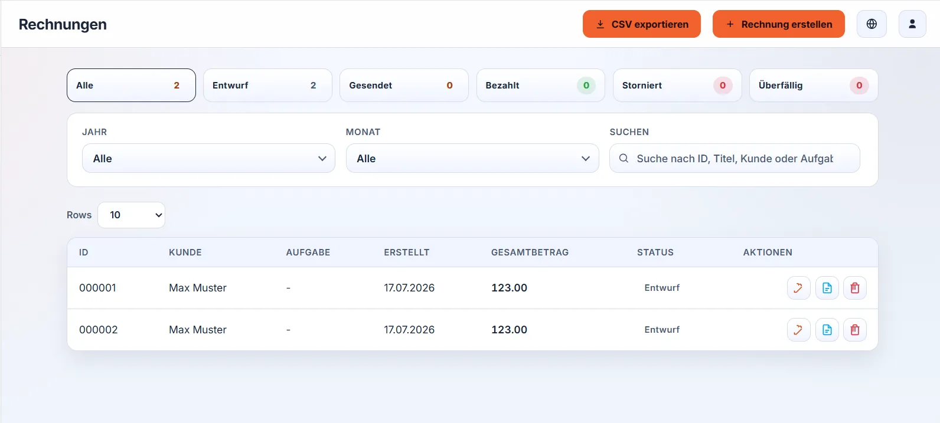
Task: Click Max Muster in row 000001
Action: point(198,288)
